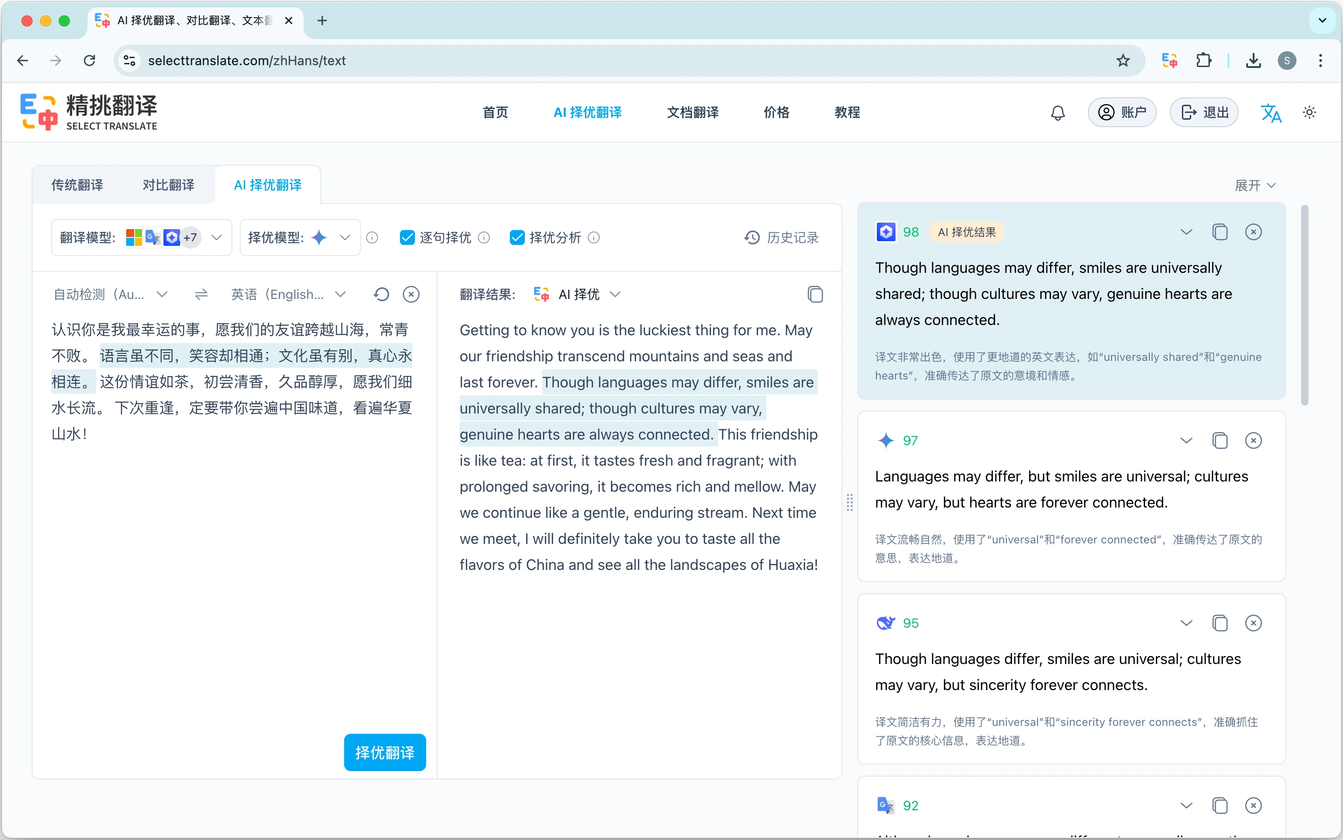Bookmark this page with the star icon
Screen dimensions: 1343x840
click(1123, 61)
